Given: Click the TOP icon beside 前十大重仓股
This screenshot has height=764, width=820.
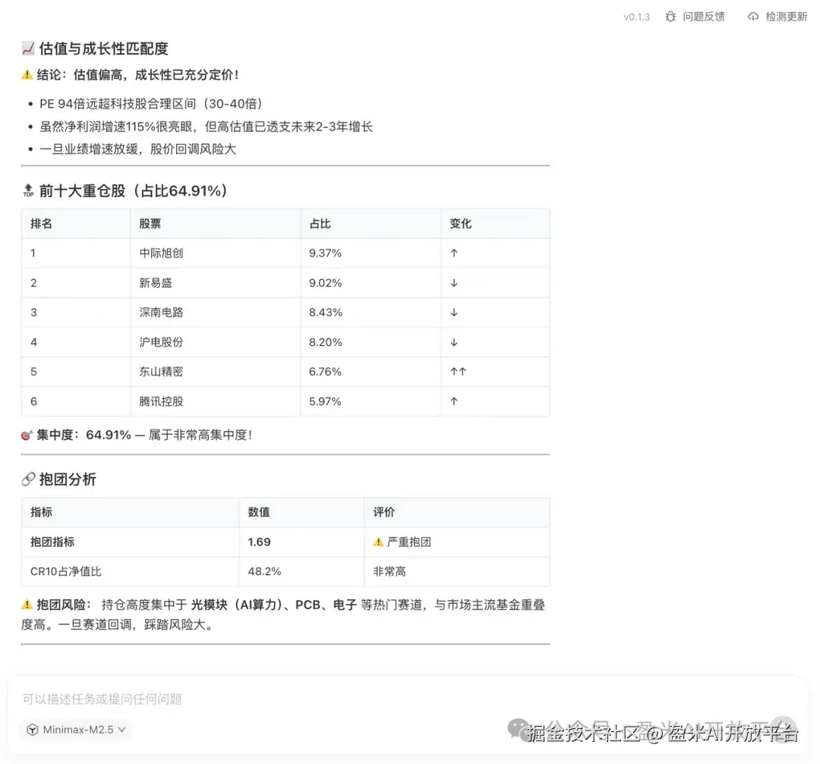Looking at the screenshot, I should (x=28, y=190).
